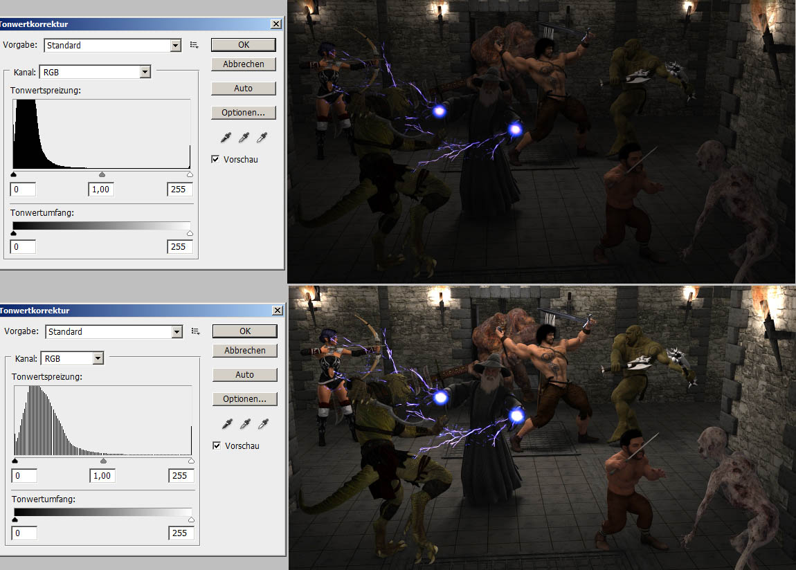This screenshot has height=570, width=796.
Task: Open Optionen... in lower dialog
Action: pyautogui.click(x=245, y=399)
